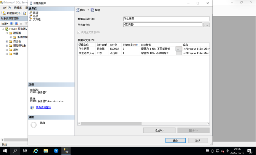Select the 选项 page
This screenshot has width=256, height=155.
pyautogui.click(x=36, y=16)
